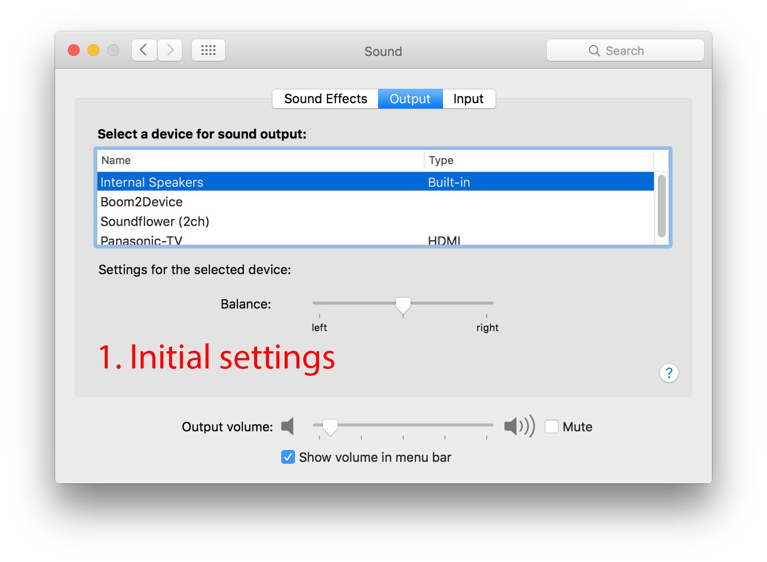The width and height of the screenshot is (767, 562).
Task: Select Boom2Device in device list
Action: [376, 201]
